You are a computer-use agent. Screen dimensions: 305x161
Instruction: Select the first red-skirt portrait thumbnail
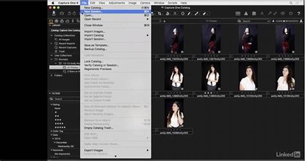click(x=174, y=39)
